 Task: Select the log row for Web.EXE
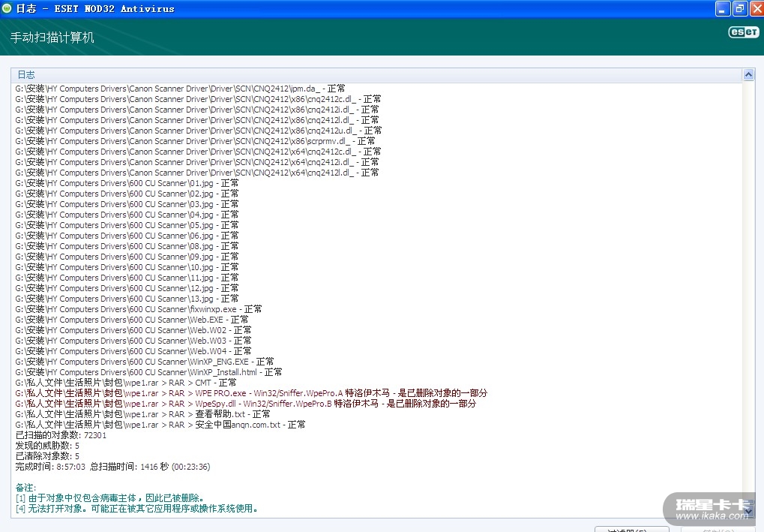pos(131,320)
